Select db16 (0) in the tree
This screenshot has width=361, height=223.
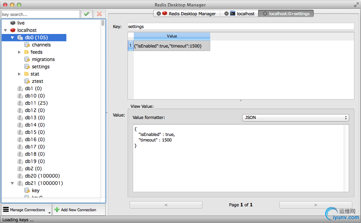(x=35, y=139)
